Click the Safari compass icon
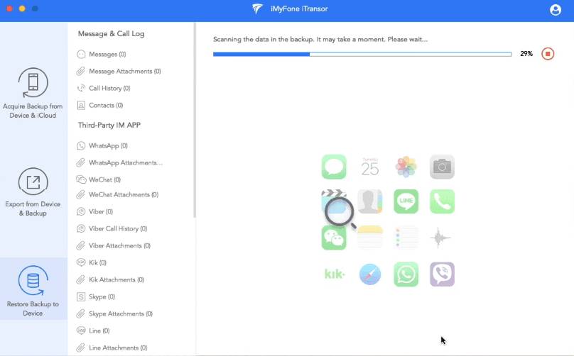 click(x=369, y=274)
